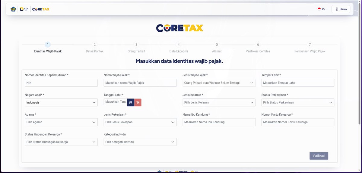Go to step 6 Verifikasi Identitas
This screenshot has height=173, width=362.
[x=258, y=48]
